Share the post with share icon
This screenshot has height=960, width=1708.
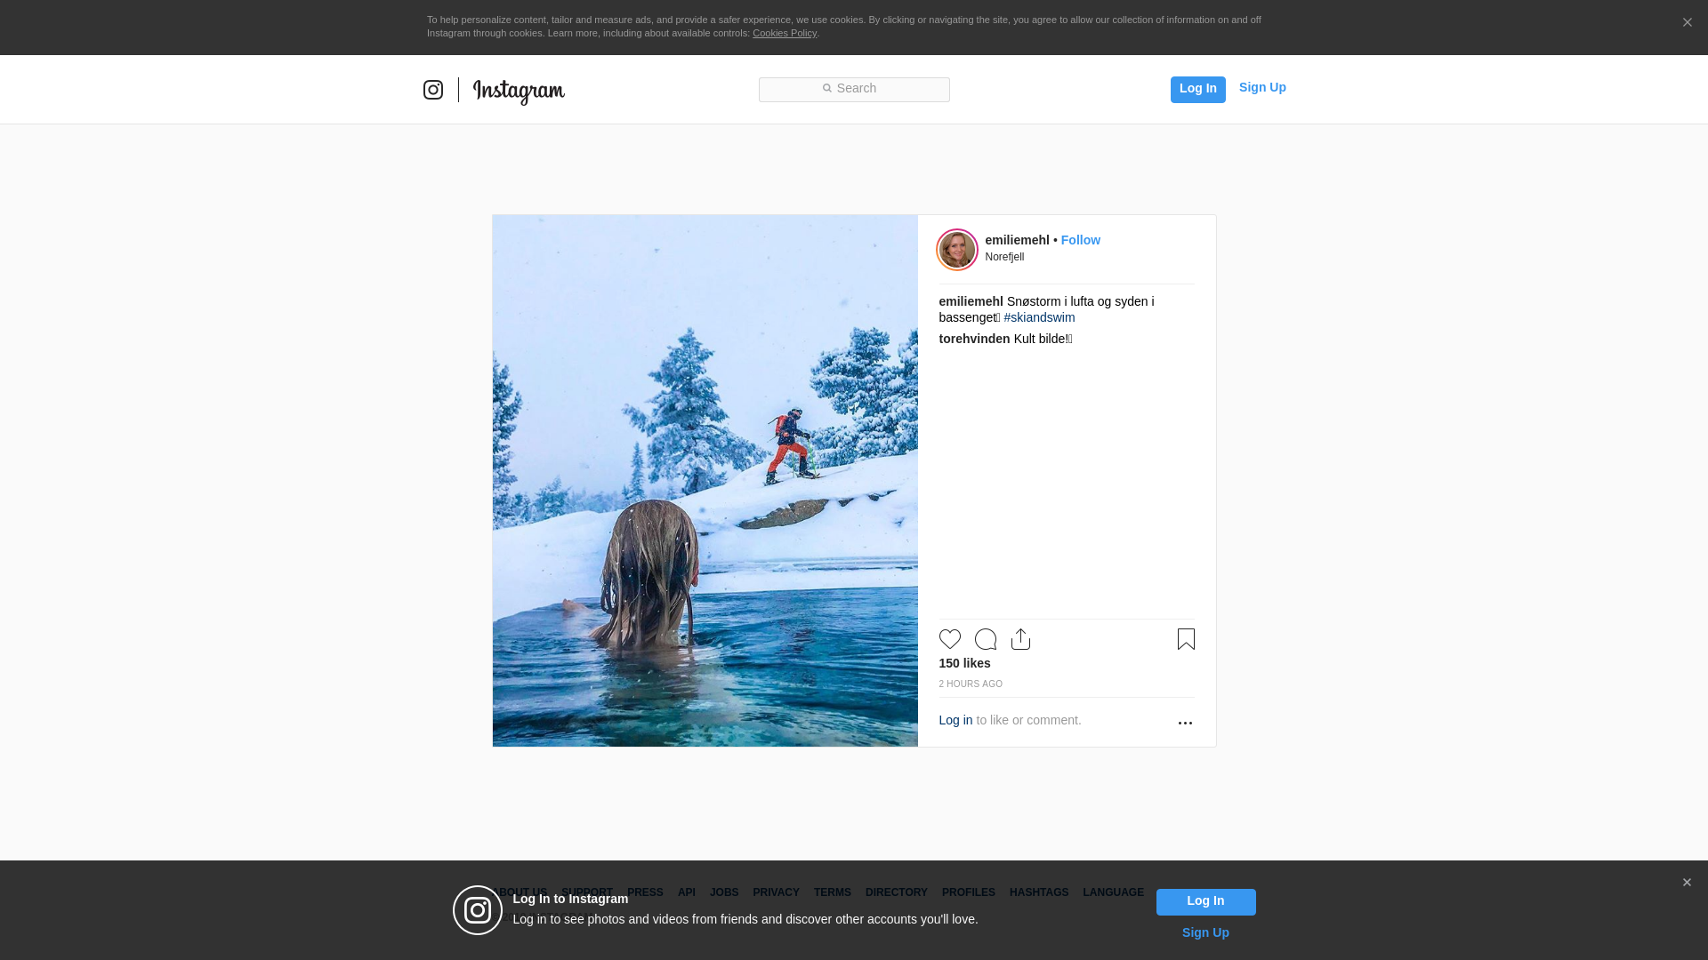(x=1020, y=639)
